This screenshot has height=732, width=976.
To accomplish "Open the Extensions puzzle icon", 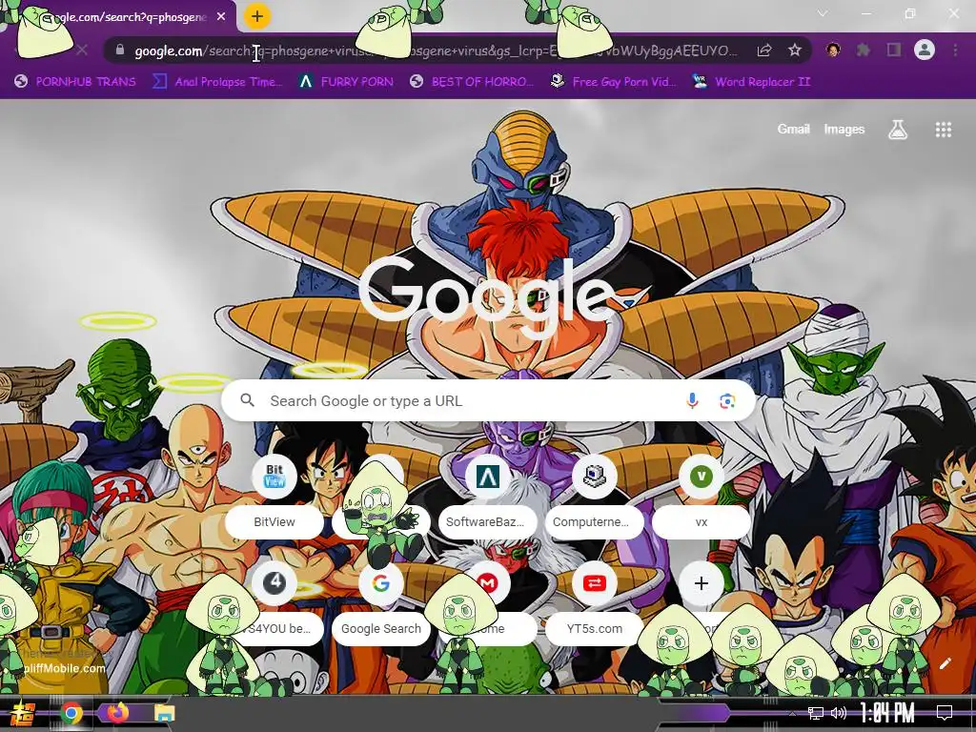I will point(864,50).
